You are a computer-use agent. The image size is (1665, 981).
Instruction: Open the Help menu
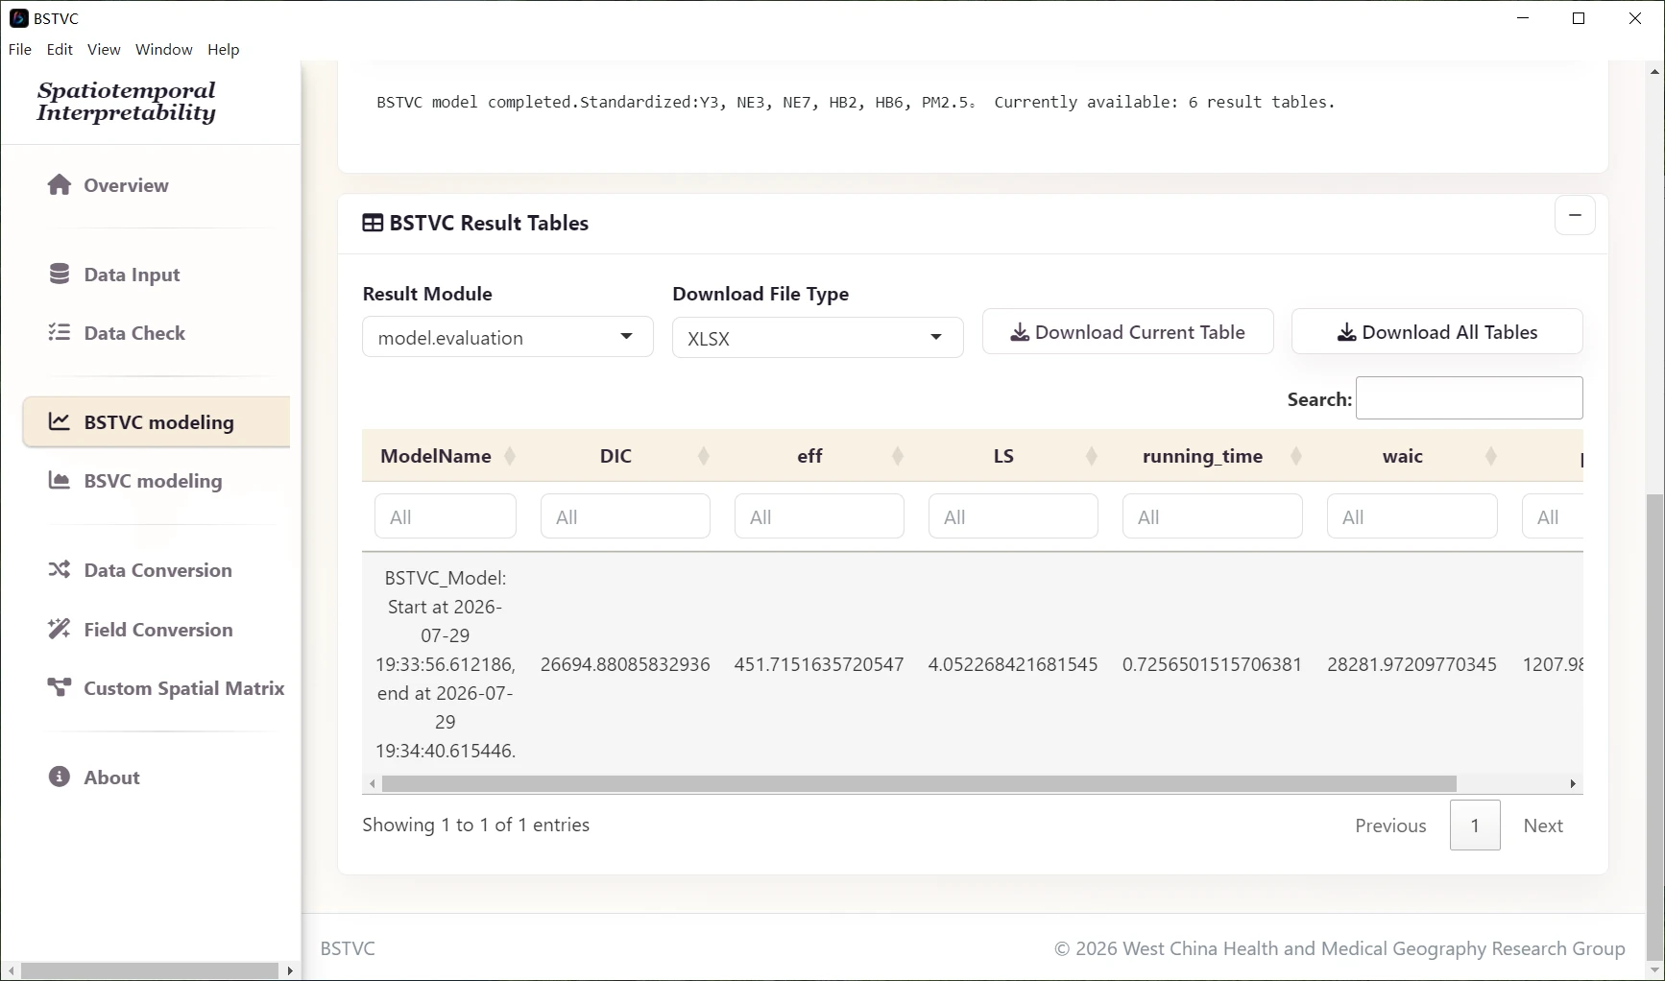point(224,49)
